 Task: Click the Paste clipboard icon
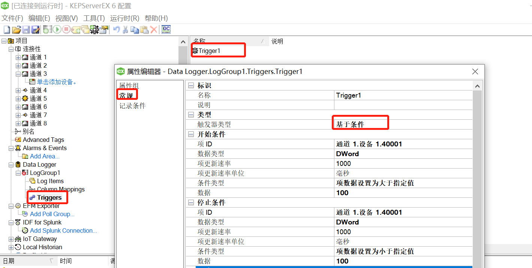[x=144, y=30]
